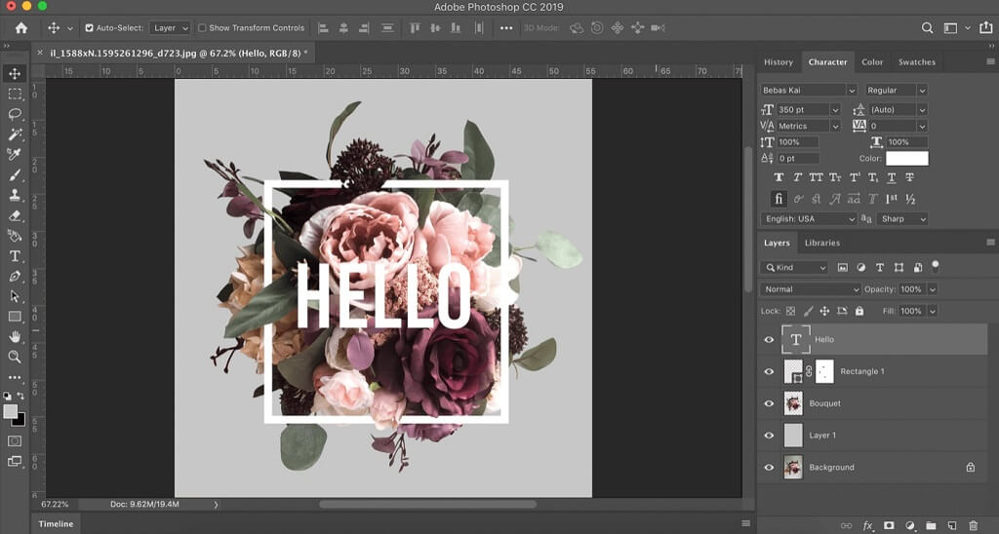Select the Brush tool

15,175
